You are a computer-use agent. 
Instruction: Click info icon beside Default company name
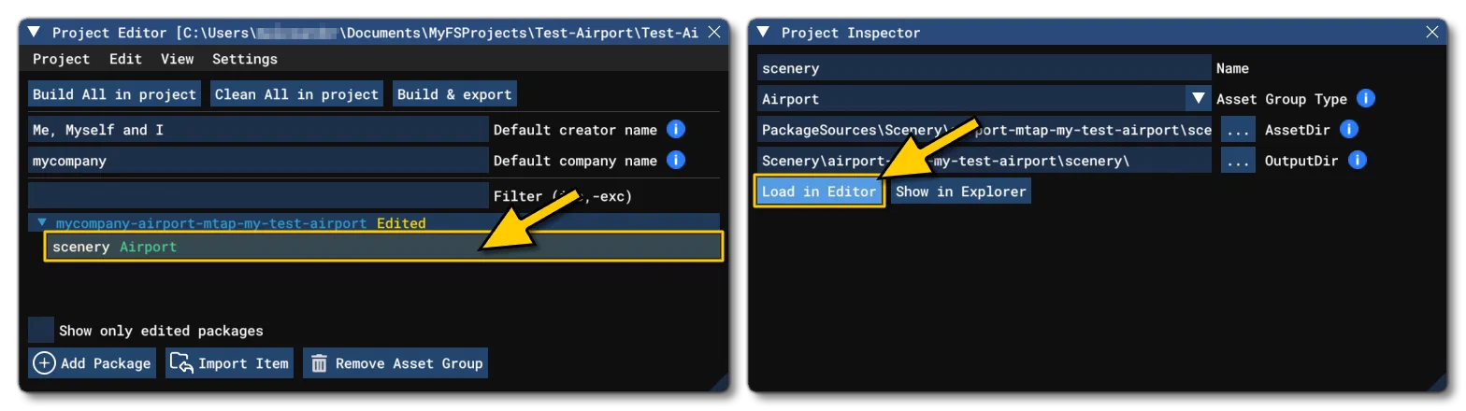click(676, 160)
